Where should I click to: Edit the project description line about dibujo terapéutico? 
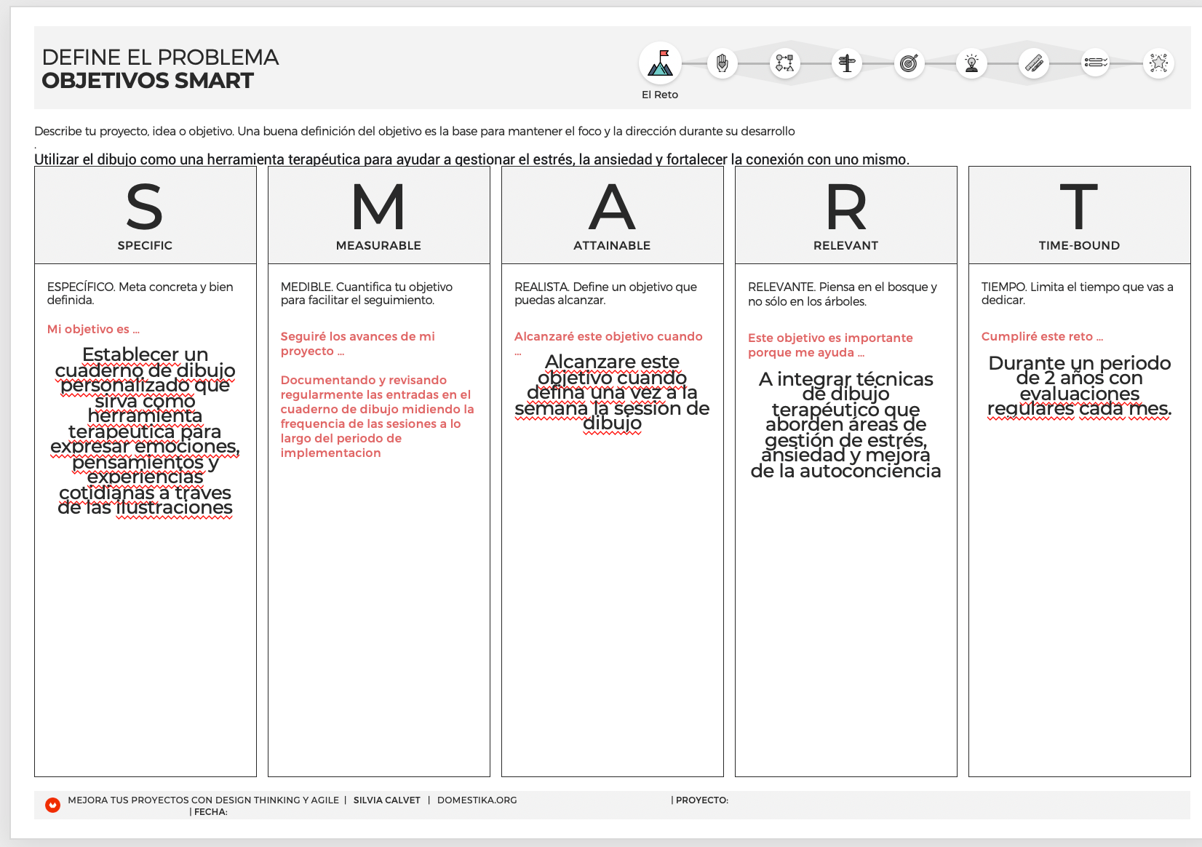tap(471, 159)
